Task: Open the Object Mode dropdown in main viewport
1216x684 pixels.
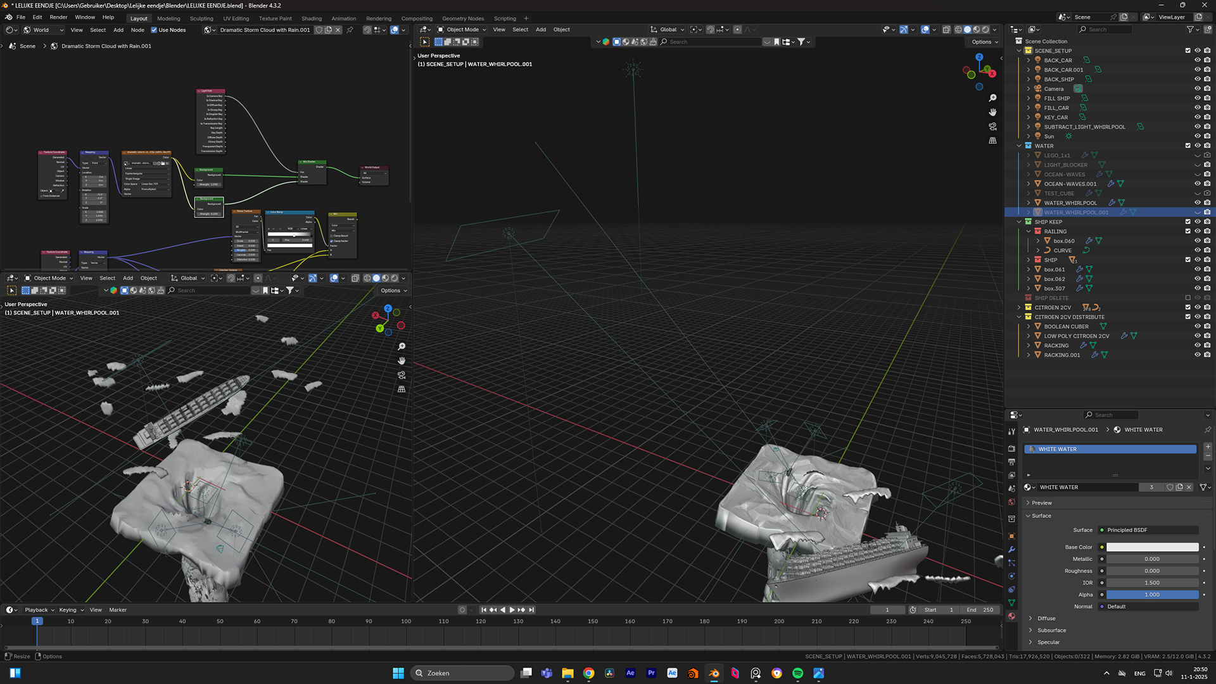Action: (462, 30)
